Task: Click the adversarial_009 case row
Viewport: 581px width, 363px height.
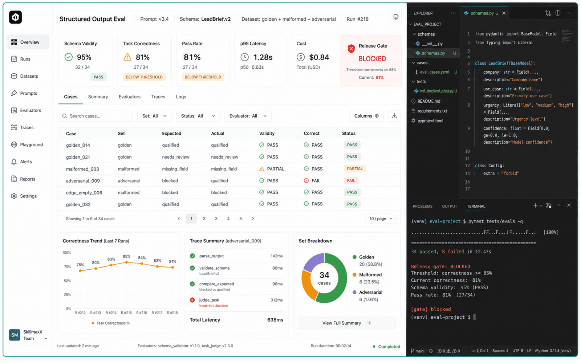Action: click(229, 181)
